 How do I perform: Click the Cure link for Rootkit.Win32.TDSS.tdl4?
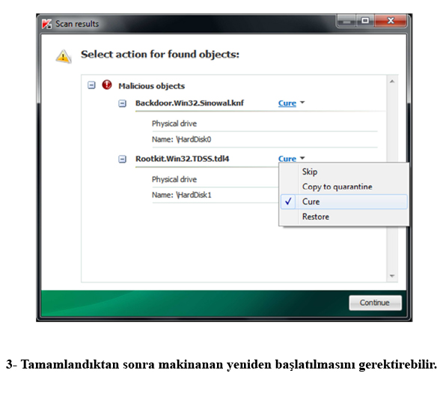287,159
